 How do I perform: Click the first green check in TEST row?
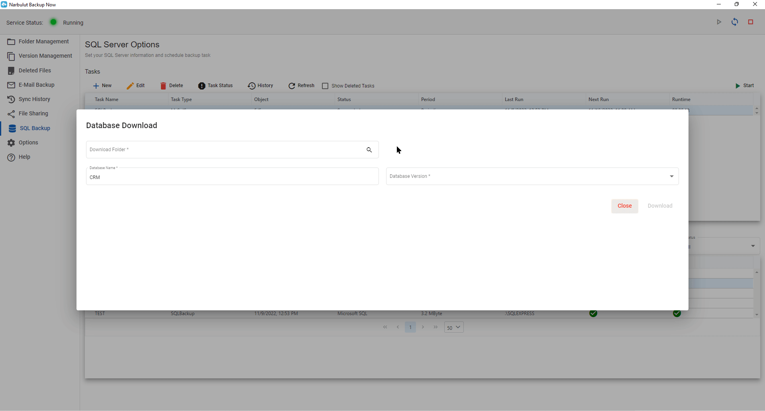pos(593,314)
